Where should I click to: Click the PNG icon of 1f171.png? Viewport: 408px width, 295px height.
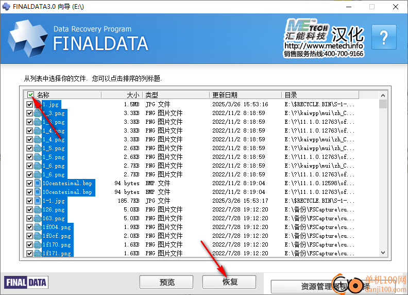[x=38, y=253]
